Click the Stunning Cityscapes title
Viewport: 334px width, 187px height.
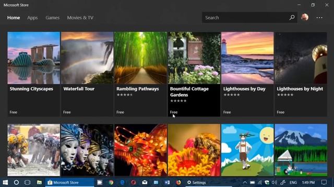click(31, 89)
